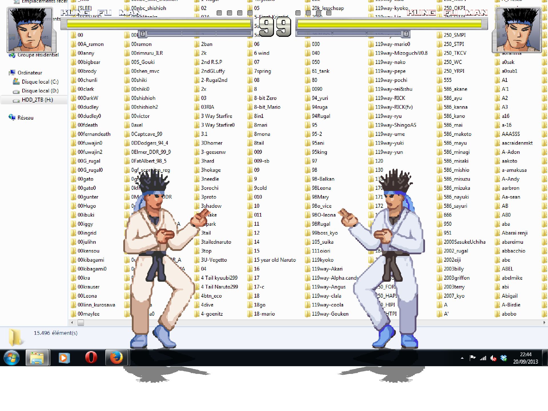Click the folder icon of Abarai renji

(x=497, y=233)
